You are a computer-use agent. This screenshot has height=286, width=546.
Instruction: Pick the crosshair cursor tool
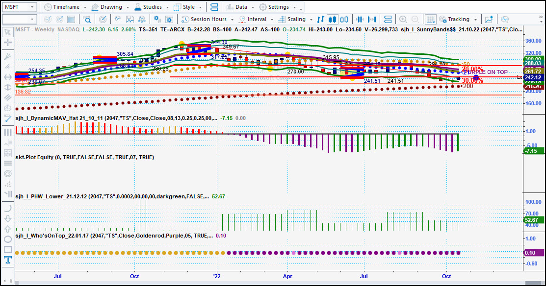pyautogui.click(x=7, y=43)
